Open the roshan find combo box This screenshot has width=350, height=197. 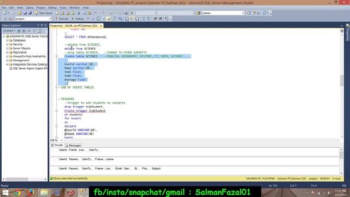pyautogui.click(x=223, y=13)
